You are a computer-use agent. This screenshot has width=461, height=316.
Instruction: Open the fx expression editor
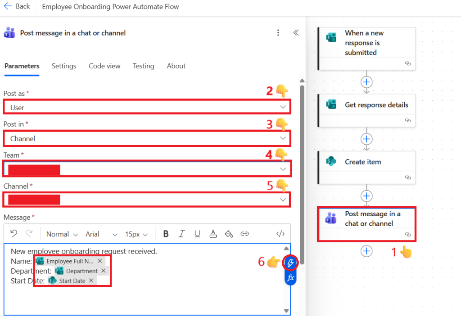(x=290, y=278)
